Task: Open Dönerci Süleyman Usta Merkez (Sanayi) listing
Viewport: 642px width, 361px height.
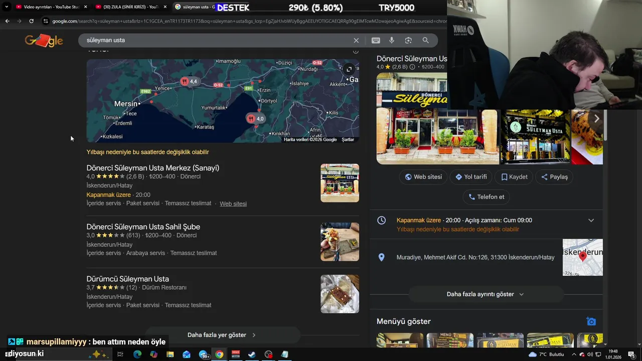Action: coord(152,168)
